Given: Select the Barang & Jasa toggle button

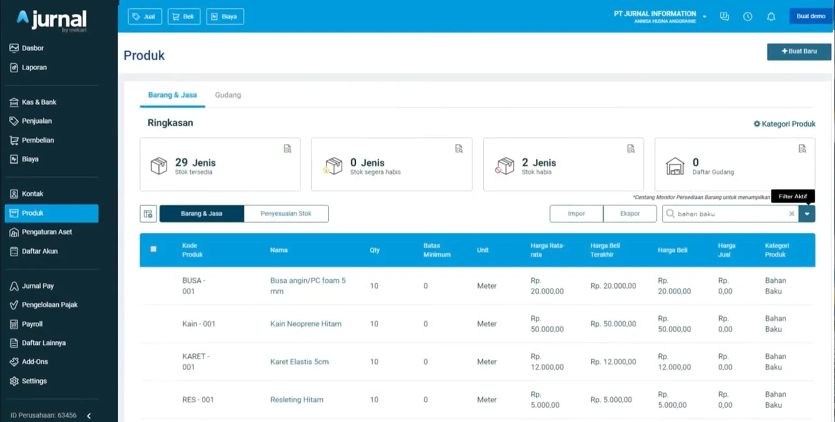Looking at the screenshot, I should click(201, 214).
